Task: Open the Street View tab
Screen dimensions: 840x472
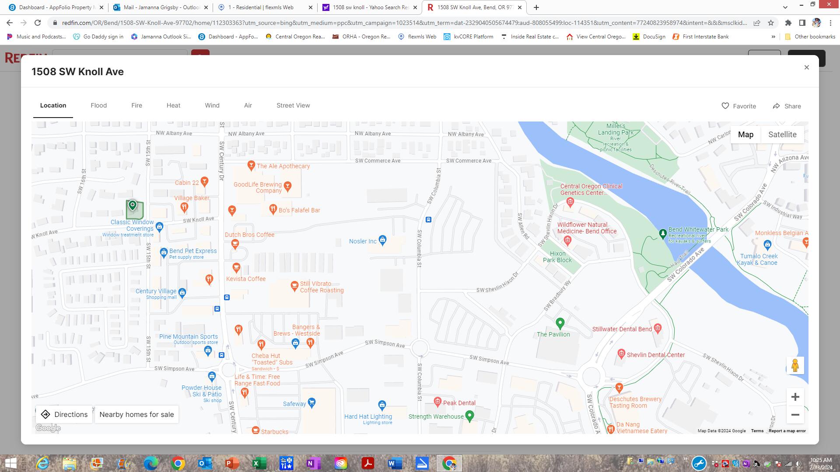Action: 293,105
